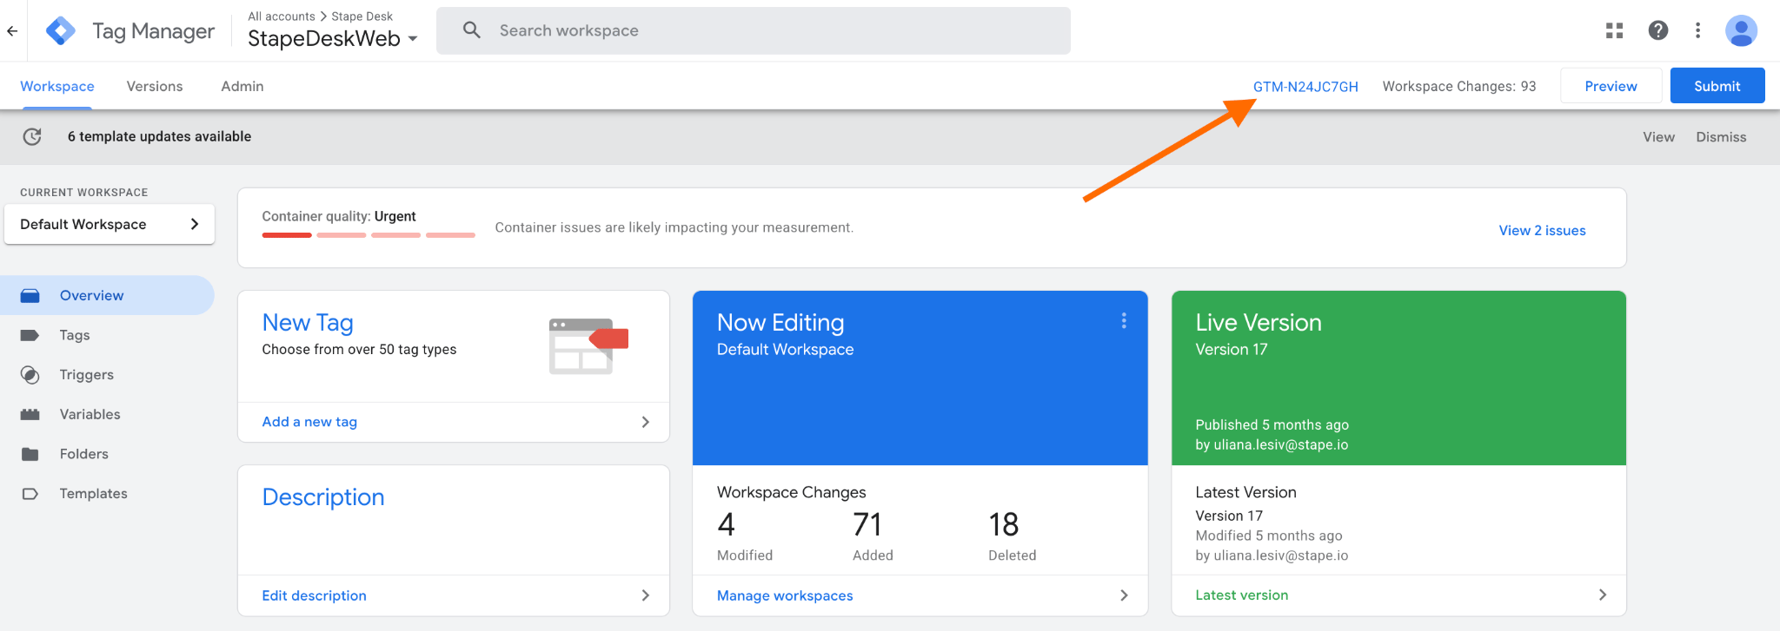Image resolution: width=1780 pixels, height=631 pixels.
Task: Click Manage workspaces link
Action: 785,595
